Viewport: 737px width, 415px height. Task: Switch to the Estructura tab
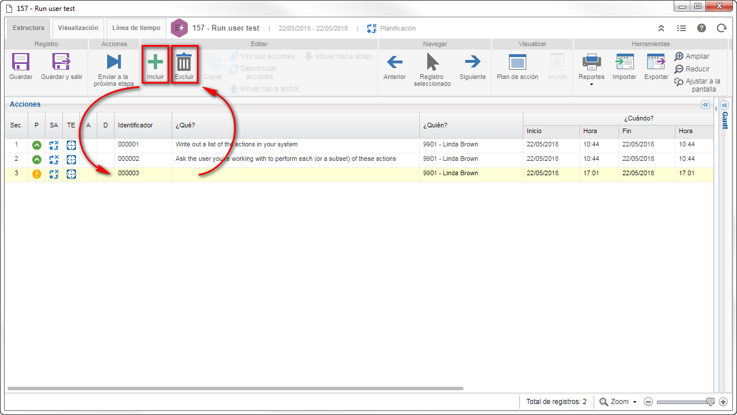(28, 28)
